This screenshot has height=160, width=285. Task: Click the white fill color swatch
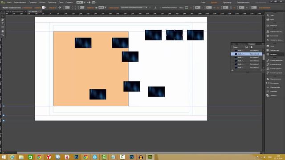[x=43, y=8]
